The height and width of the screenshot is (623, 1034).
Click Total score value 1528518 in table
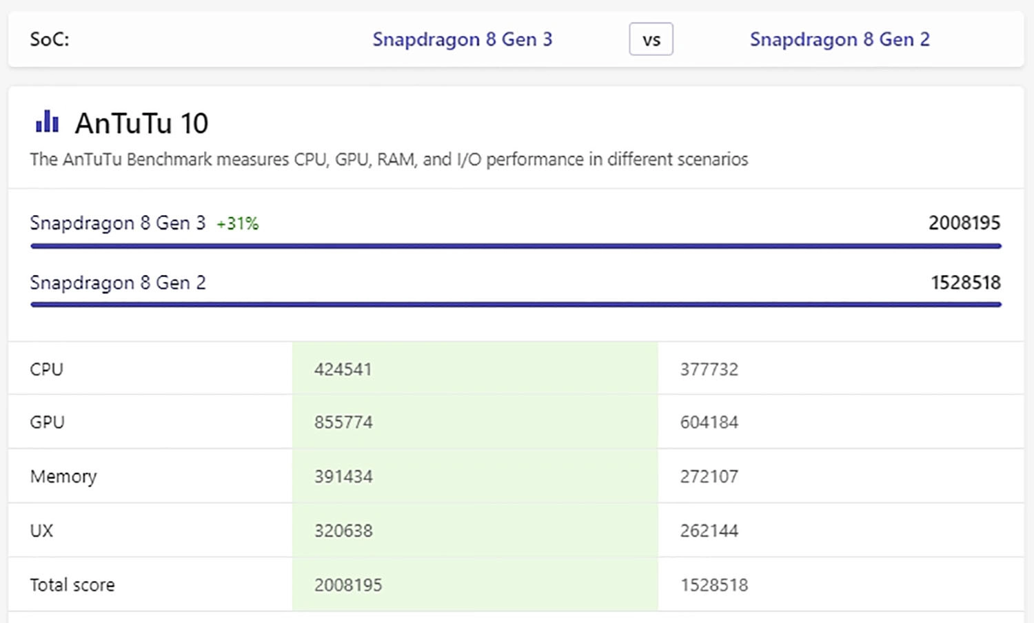714,585
